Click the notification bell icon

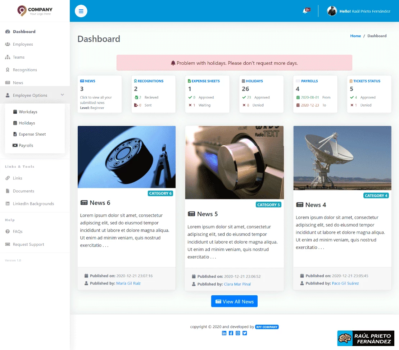(x=305, y=10)
